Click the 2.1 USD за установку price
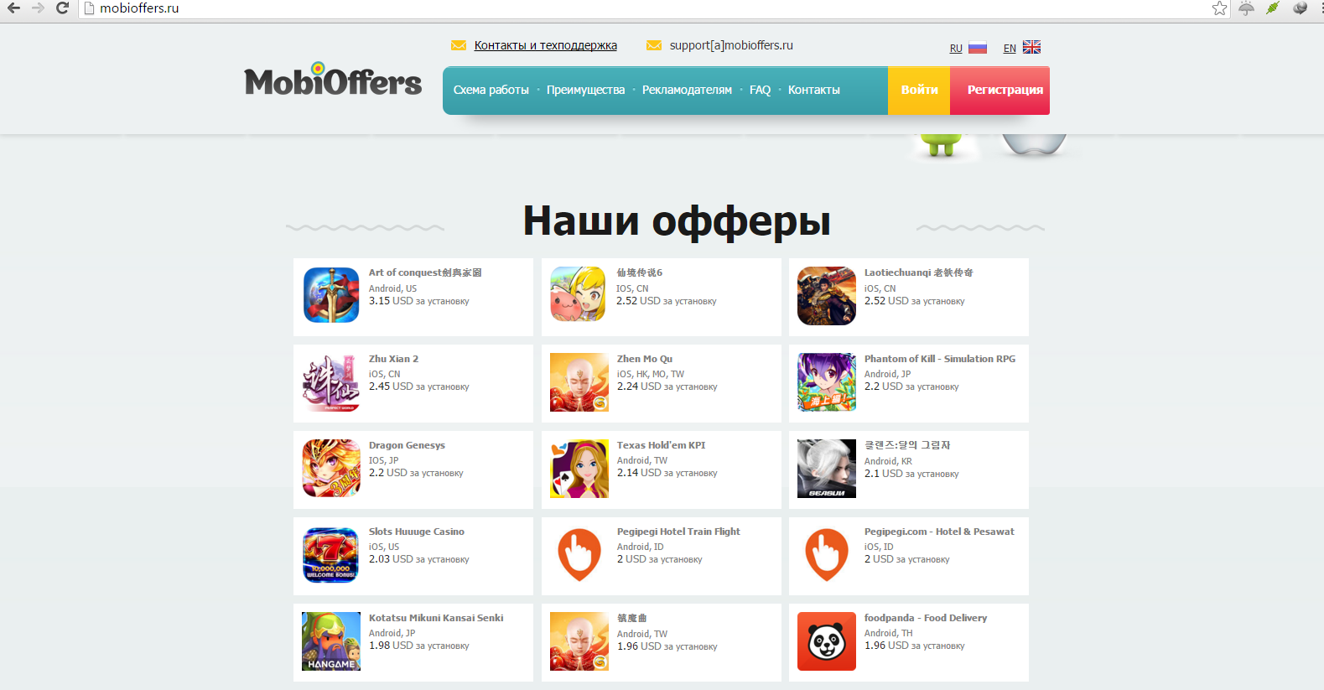Viewport: 1324px width, 690px height. 911,474
